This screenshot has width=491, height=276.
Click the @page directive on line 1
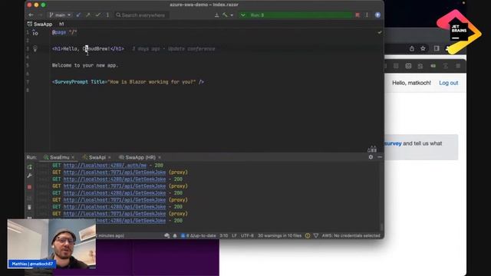click(59, 32)
